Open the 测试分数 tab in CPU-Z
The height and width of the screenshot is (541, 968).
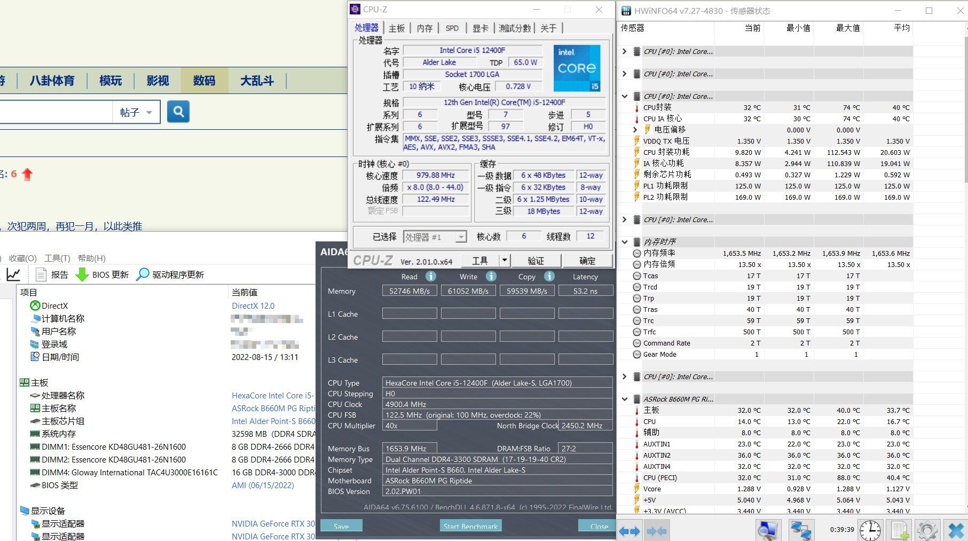(x=515, y=28)
